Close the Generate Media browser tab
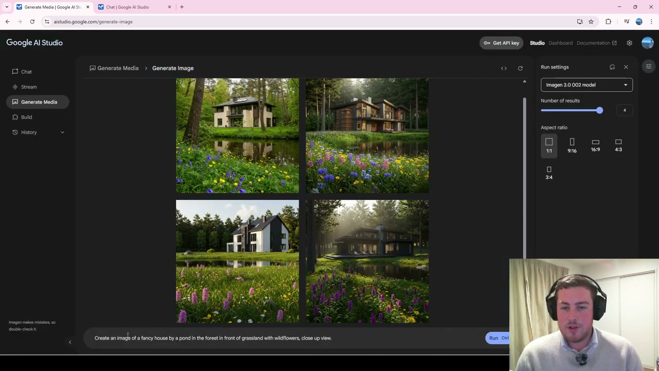 pos(88,7)
